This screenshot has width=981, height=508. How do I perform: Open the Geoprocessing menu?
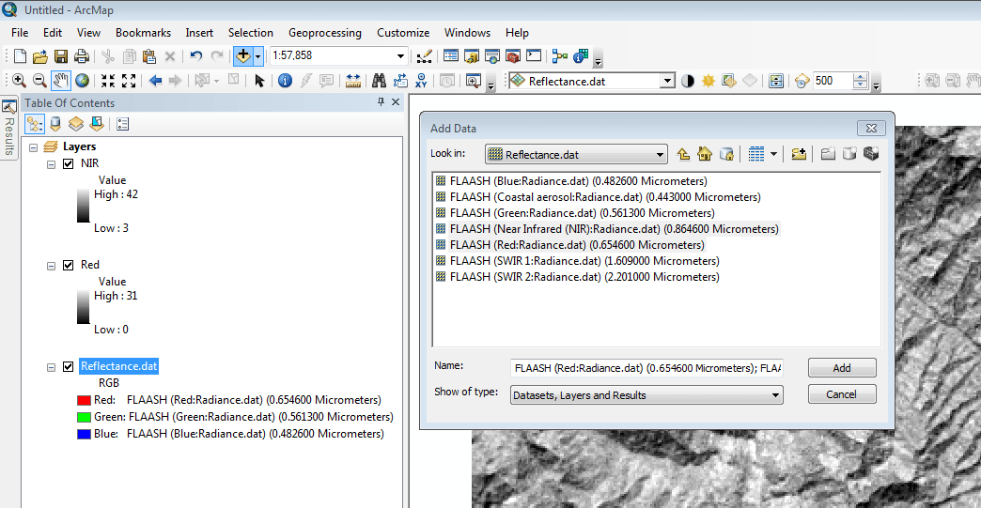coord(325,33)
